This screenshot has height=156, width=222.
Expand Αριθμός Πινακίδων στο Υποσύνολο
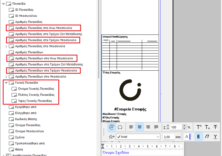pyautogui.click(x=6, y=77)
